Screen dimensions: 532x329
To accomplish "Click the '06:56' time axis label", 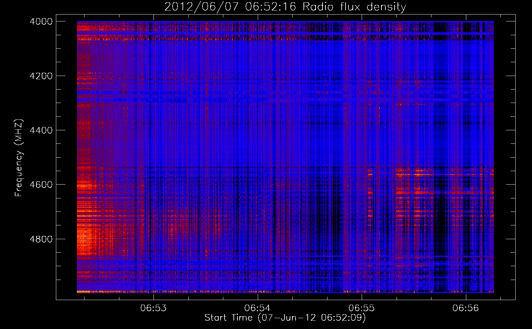I will coord(466,308).
